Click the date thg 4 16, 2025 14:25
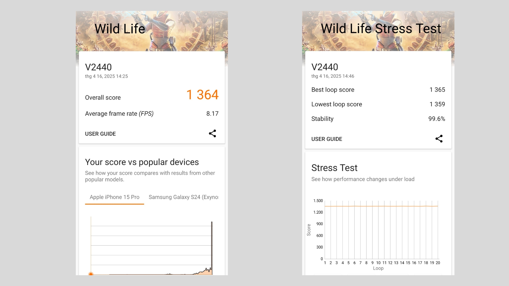 point(106,76)
